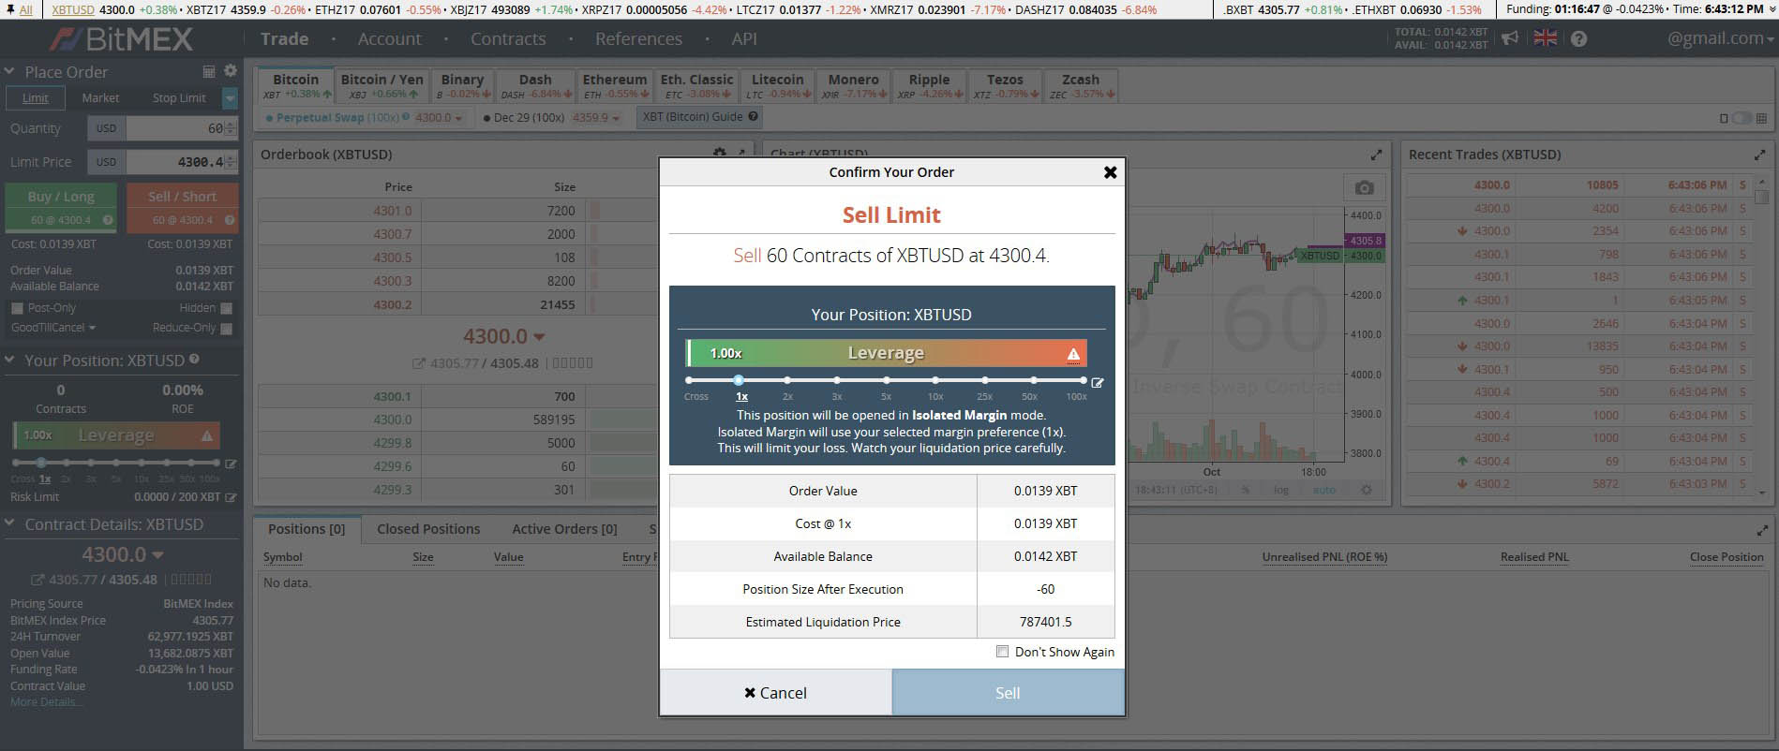Viewport: 1779px width, 751px height.
Task: Enable the Post-Only checkbox
Action: [17, 308]
